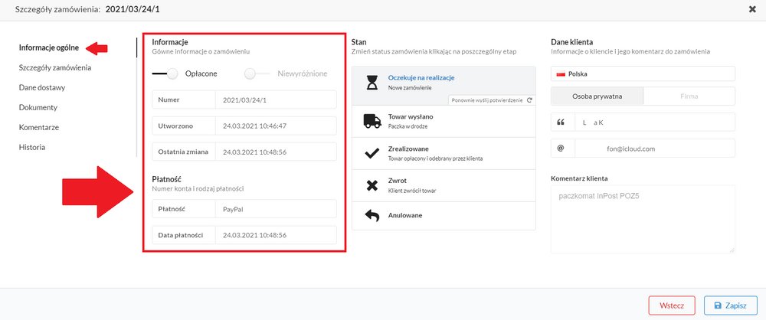The image size is (766, 320).
Task: Click the Wstecz button
Action: coord(672,305)
